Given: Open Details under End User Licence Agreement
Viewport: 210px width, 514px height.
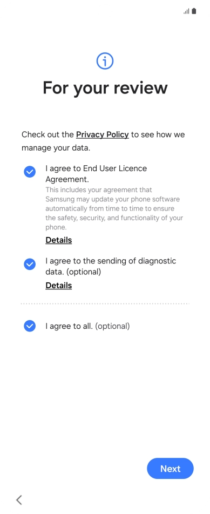Looking at the screenshot, I should point(59,240).
